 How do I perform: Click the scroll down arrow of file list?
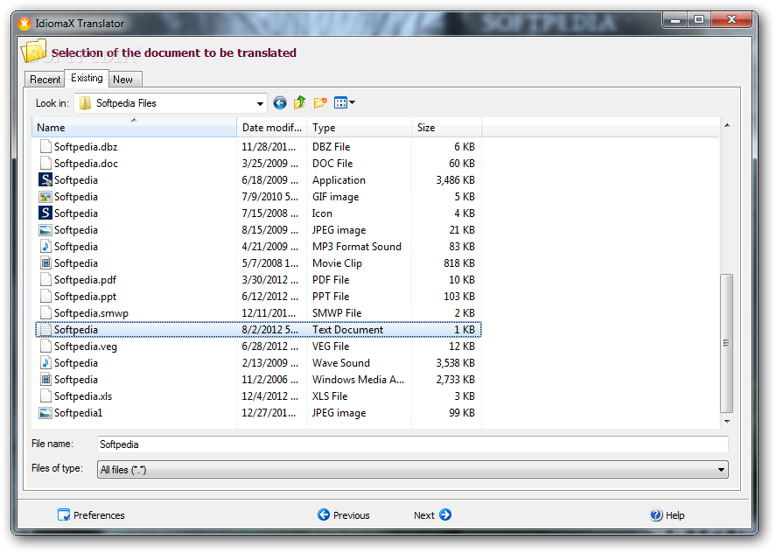pyautogui.click(x=727, y=421)
